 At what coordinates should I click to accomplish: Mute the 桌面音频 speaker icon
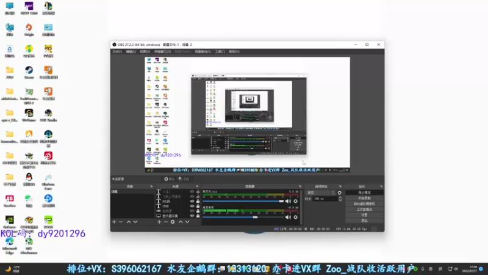pos(288,217)
